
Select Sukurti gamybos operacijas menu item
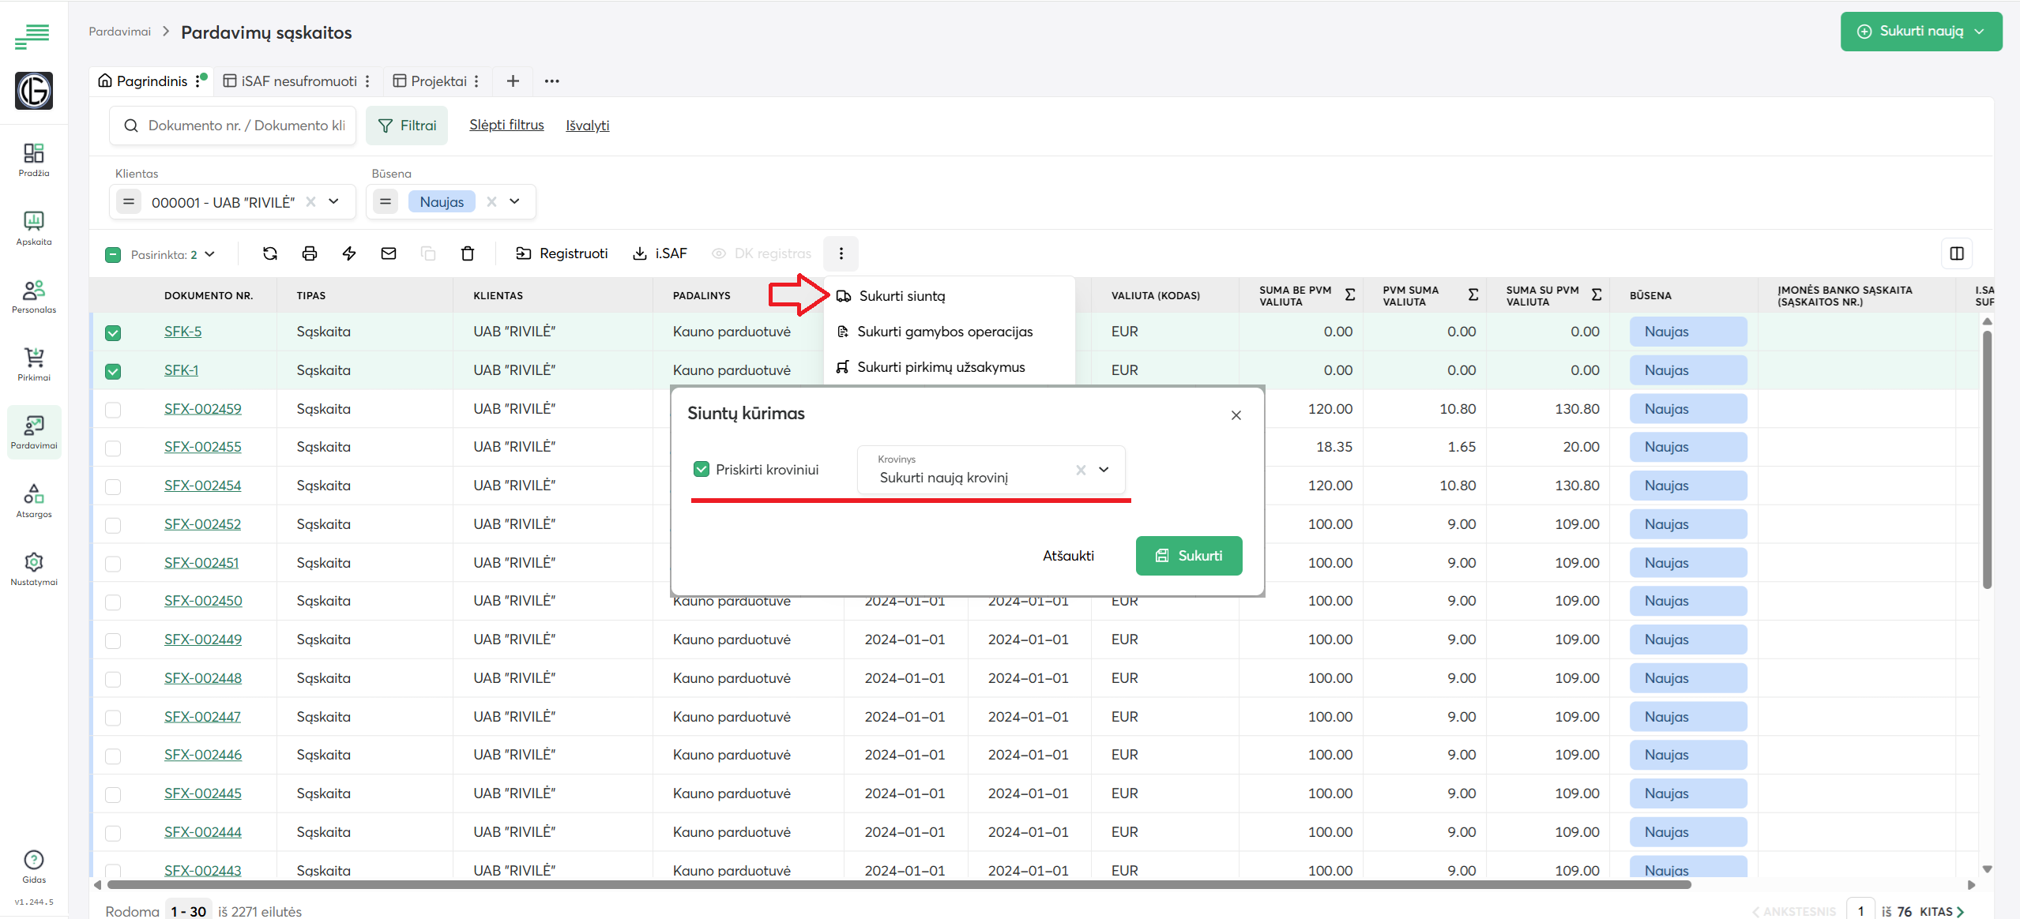(945, 332)
